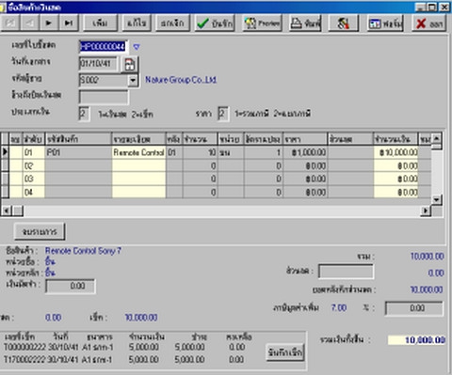Click the price type field showing 2
Screen dimensions: 452x375
pyautogui.click(x=223, y=114)
